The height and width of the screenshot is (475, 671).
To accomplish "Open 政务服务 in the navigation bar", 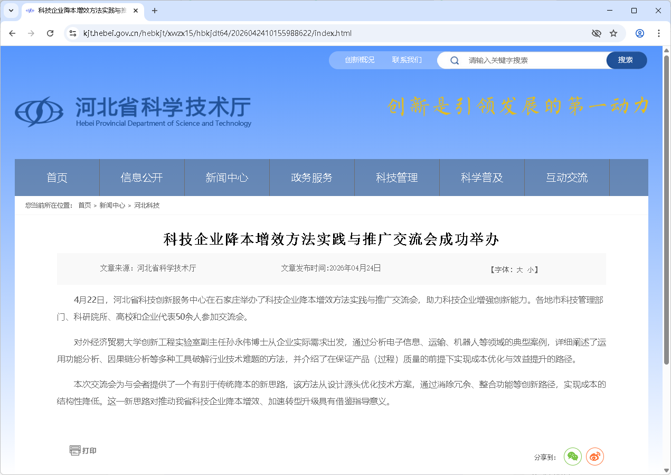I will [x=311, y=178].
